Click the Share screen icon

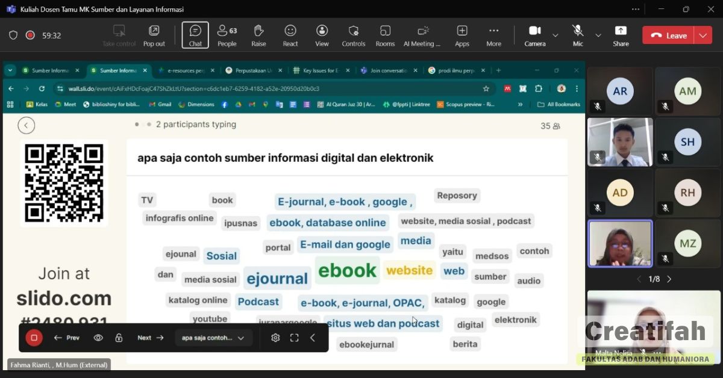[x=621, y=35]
